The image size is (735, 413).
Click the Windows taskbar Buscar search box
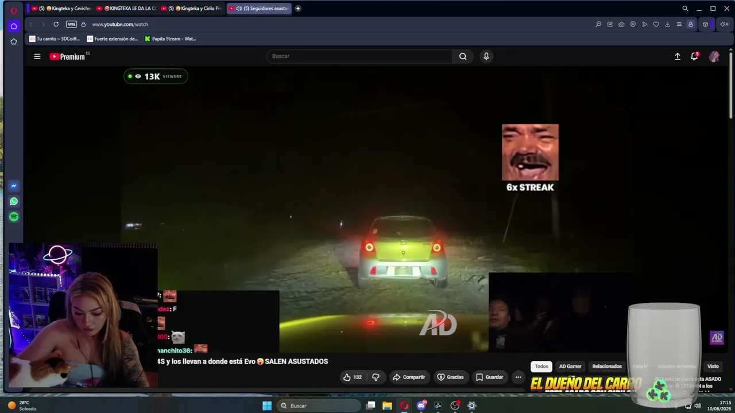(319, 406)
